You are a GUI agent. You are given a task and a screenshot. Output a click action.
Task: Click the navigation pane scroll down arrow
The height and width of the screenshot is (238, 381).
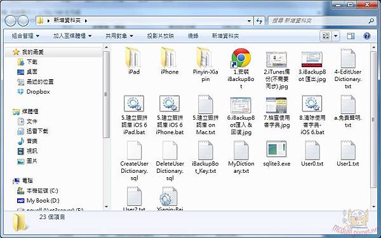coord(106,206)
